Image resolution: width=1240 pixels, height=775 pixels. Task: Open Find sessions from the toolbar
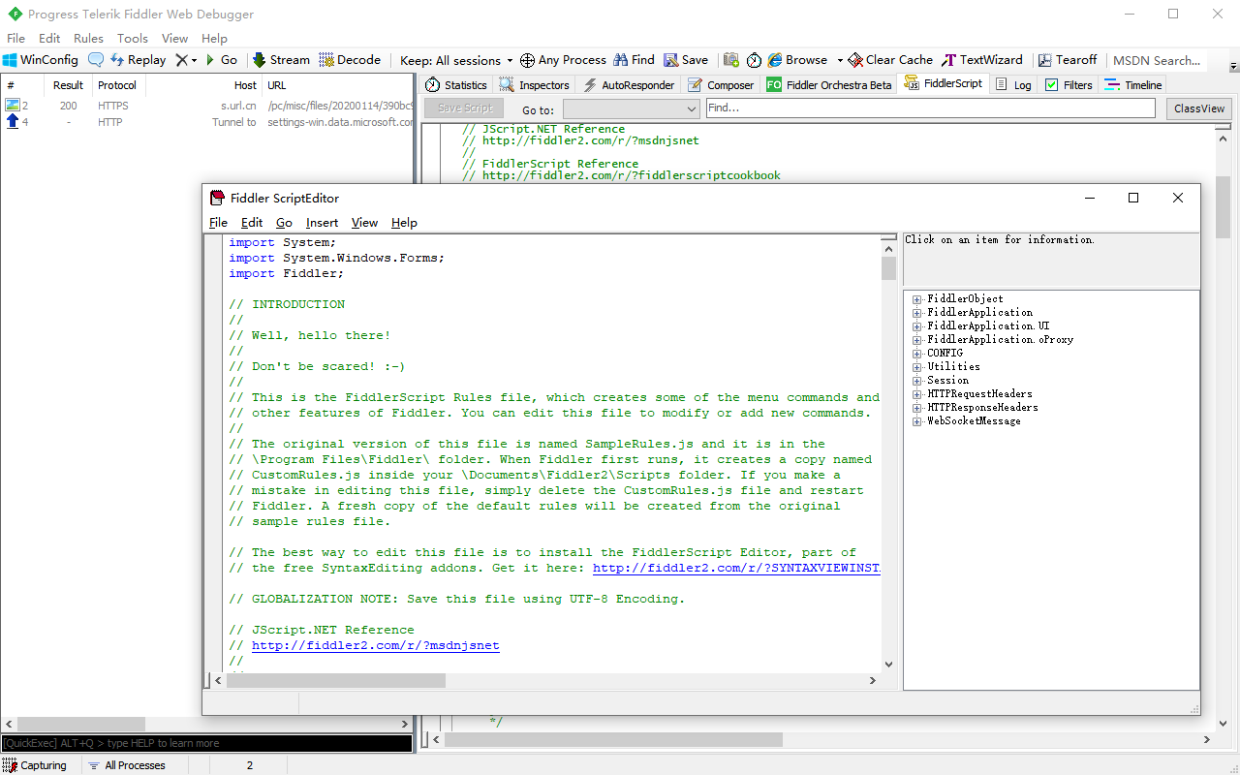click(634, 60)
